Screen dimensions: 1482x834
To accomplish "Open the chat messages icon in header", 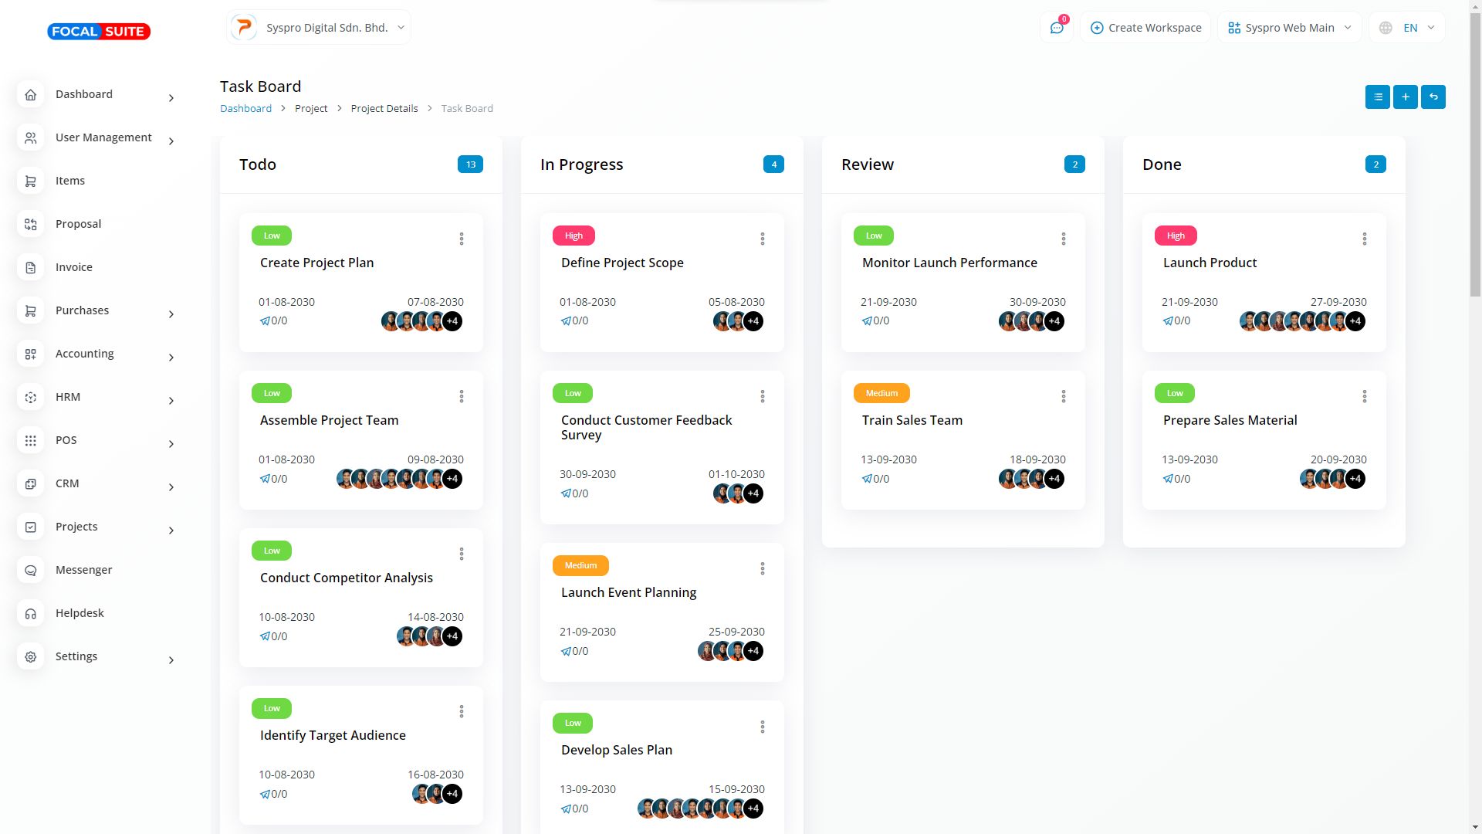I will click(1056, 28).
